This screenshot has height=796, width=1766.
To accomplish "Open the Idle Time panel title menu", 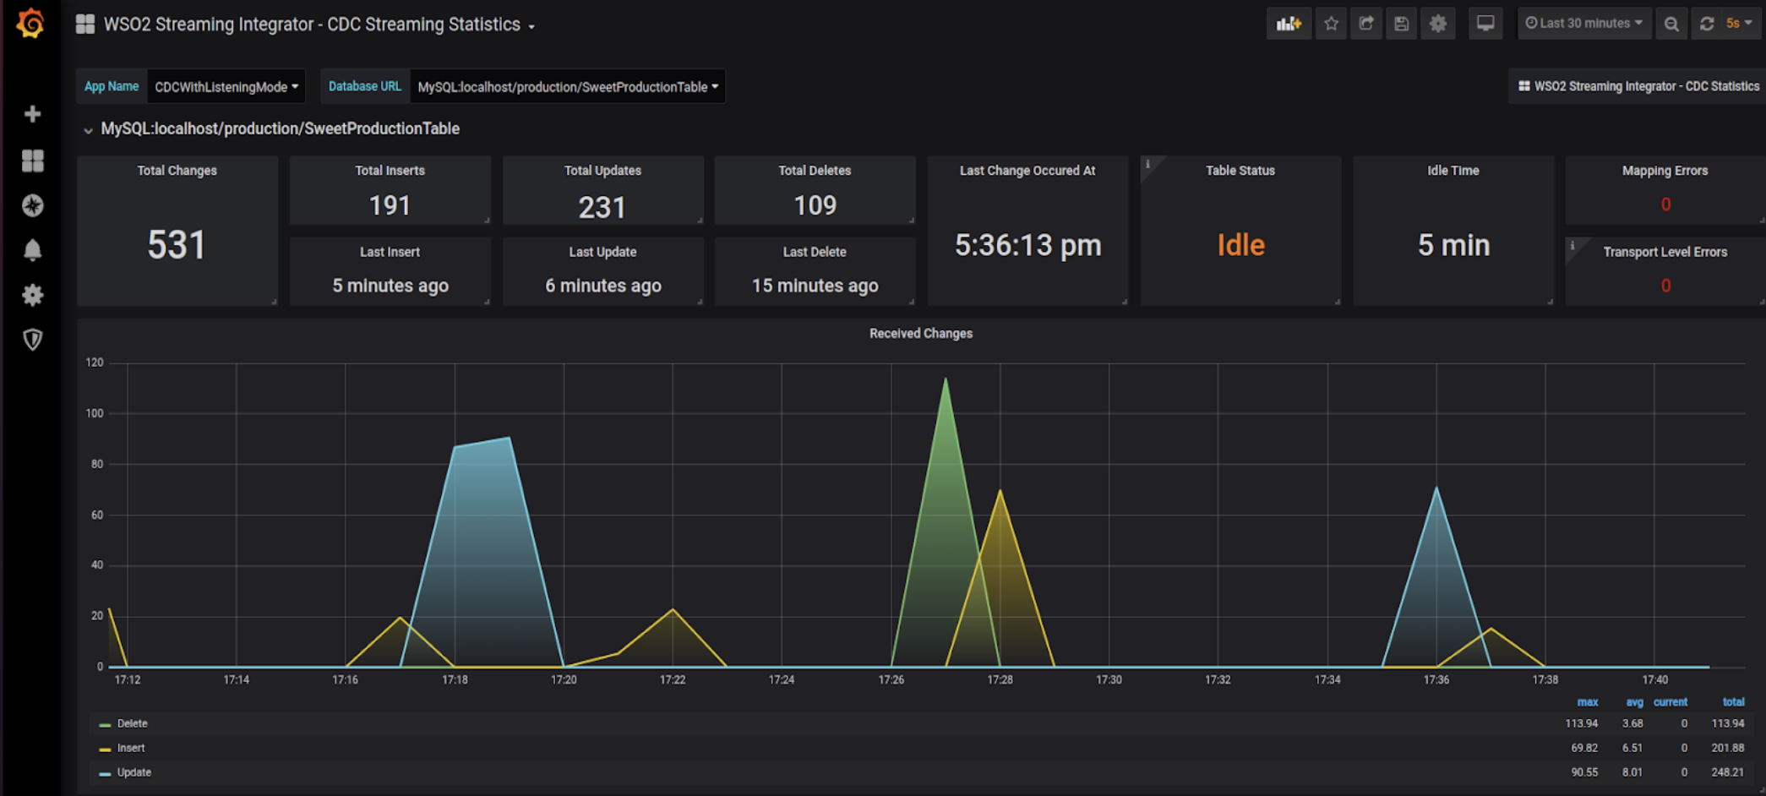I will point(1453,171).
